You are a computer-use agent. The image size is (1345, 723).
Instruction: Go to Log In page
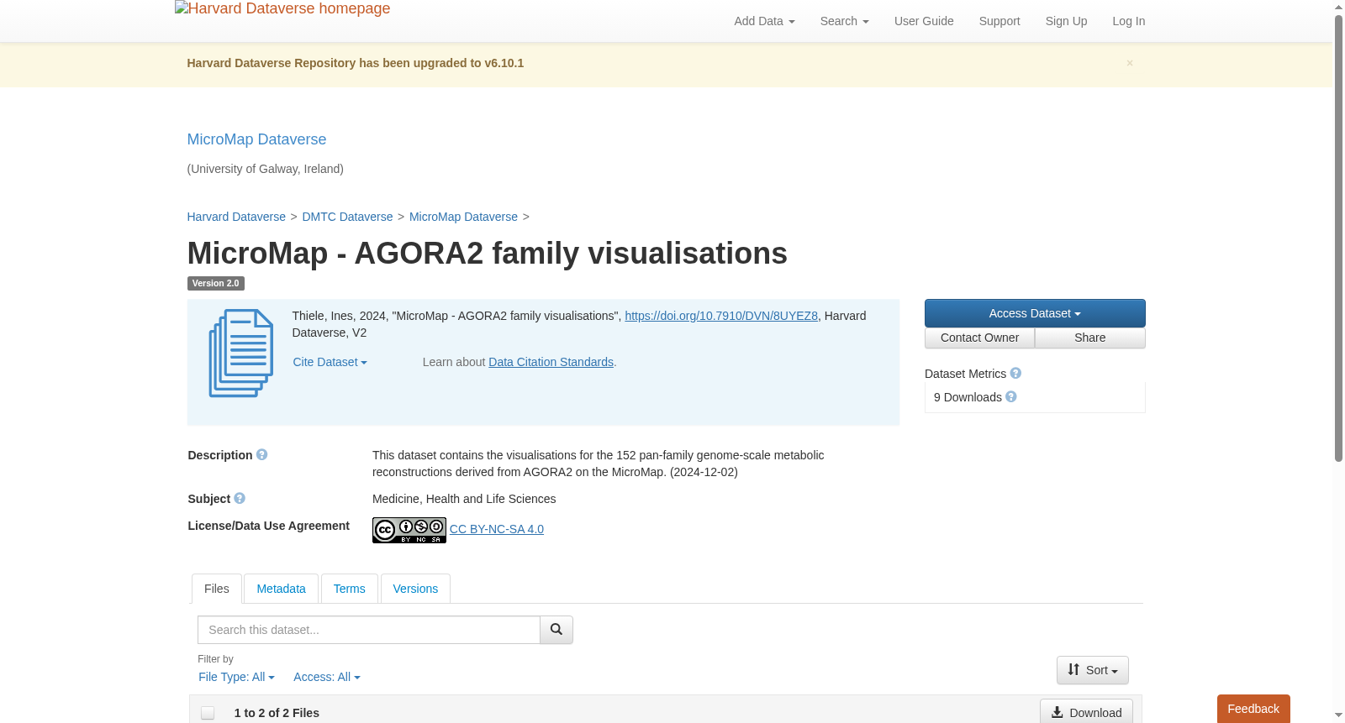pos(1128,21)
